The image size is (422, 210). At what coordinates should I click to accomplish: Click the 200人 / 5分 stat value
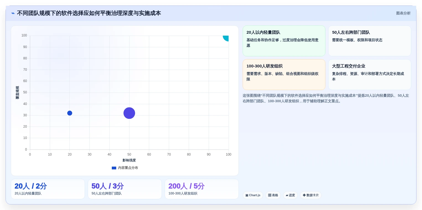coord(187,186)
